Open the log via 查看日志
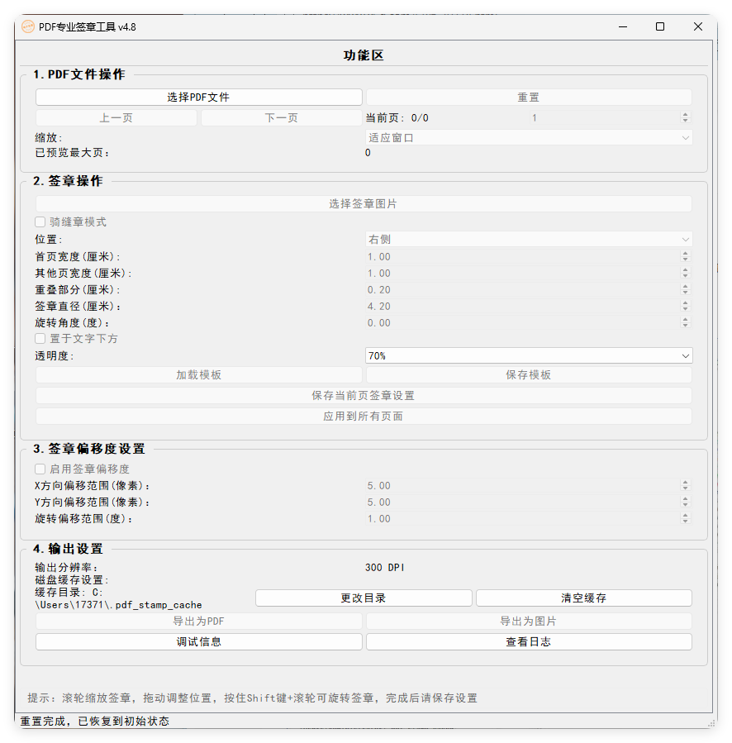Screen dimensions: 732x743 (529, 641)
